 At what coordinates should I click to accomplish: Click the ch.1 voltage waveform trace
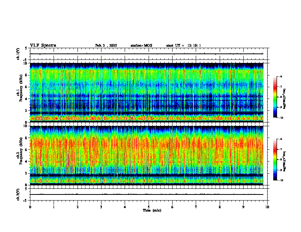point(147,54)
